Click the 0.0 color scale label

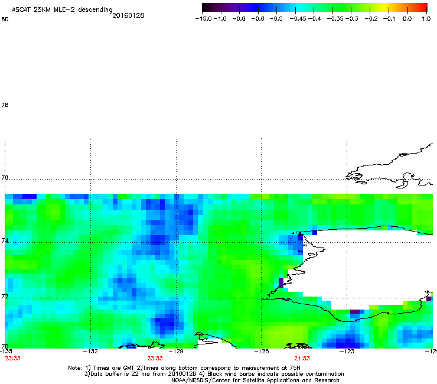coord(407,19)
